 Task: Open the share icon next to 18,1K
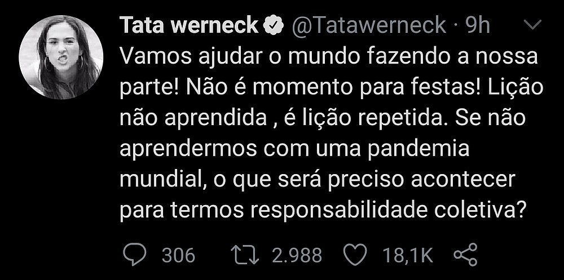[x=465, y=255]
